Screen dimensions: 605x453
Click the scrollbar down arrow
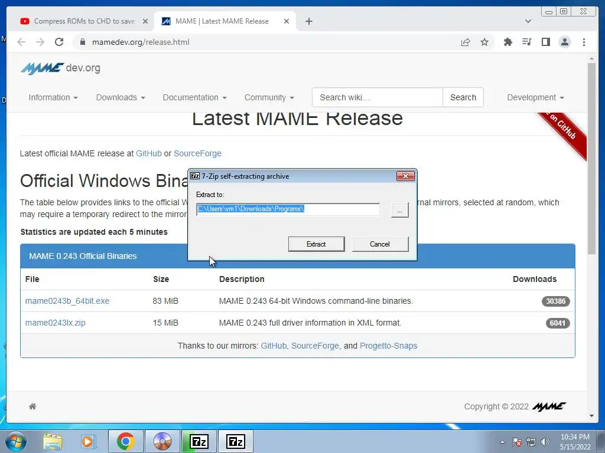[591, 416]
